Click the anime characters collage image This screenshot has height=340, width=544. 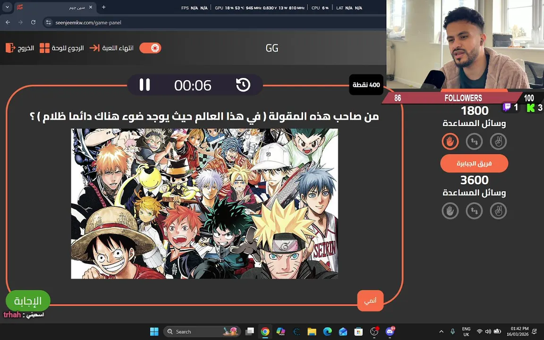(204, 204)
